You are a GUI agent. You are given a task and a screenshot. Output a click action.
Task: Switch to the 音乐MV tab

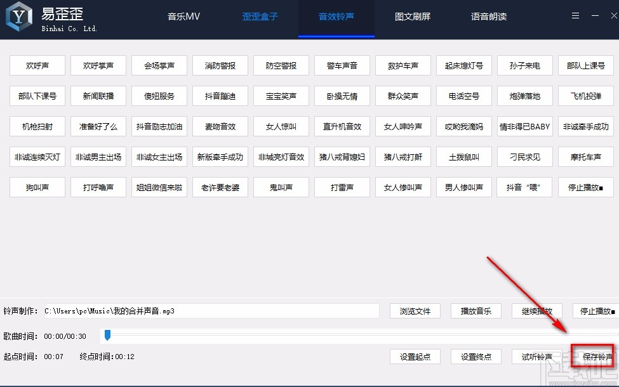click(183, 17)
